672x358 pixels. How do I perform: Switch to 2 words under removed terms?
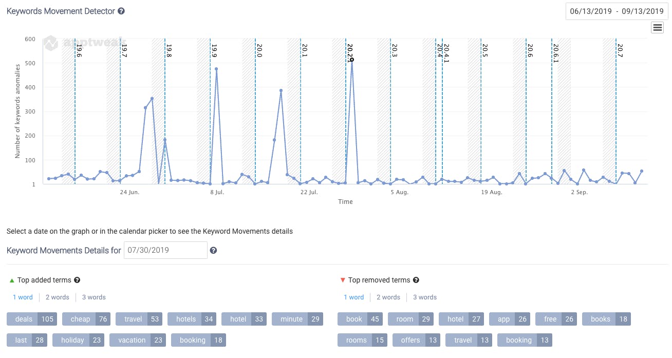click(388, 297)
